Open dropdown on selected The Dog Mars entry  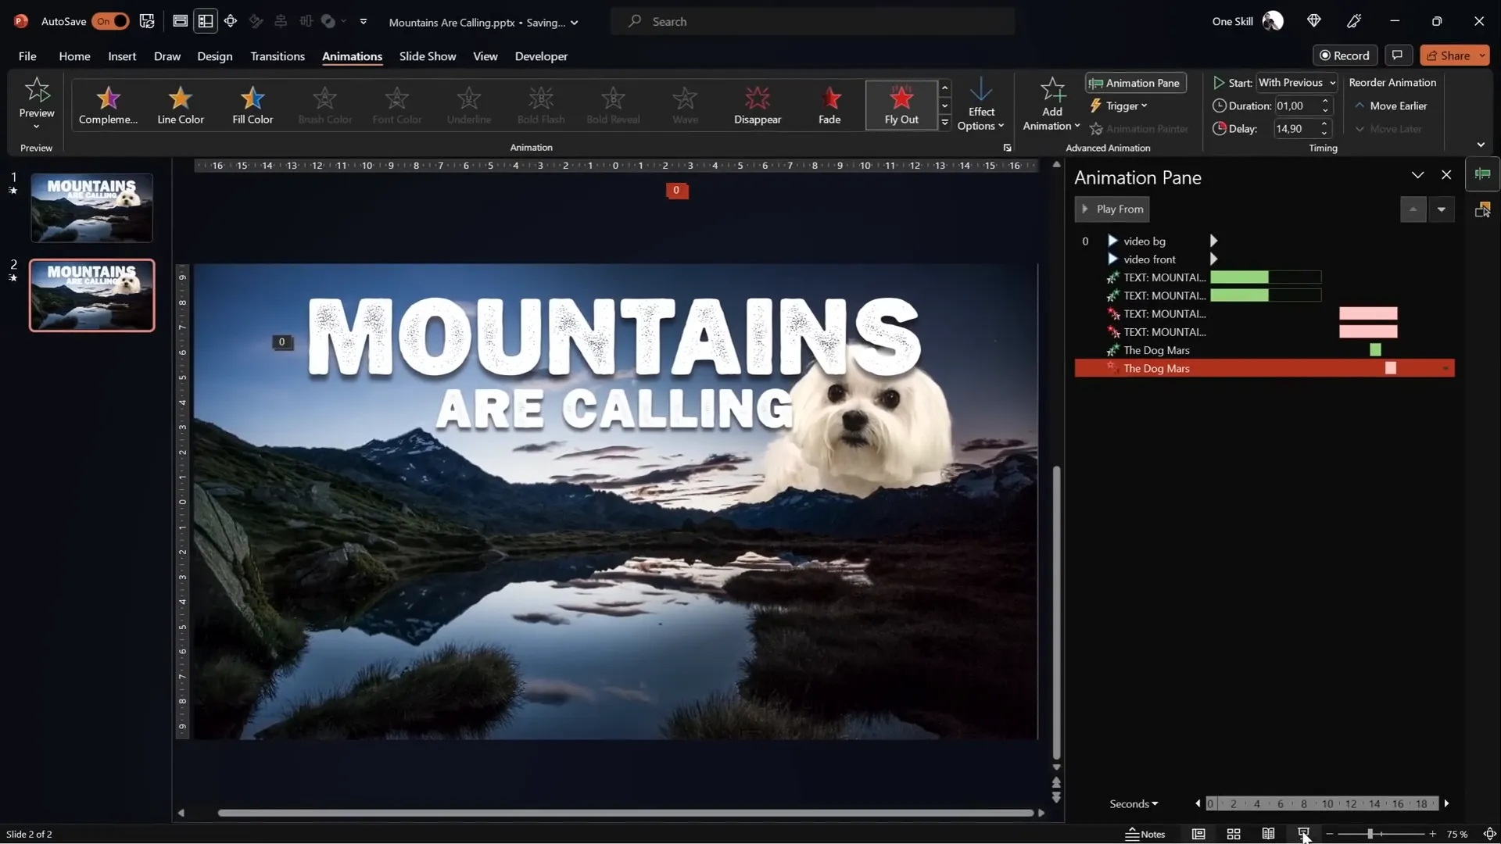pyautogui.click(x=1445, y=369)
